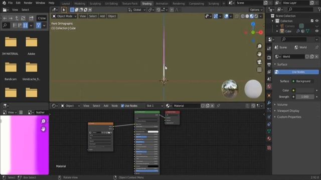Viewport: 321px width, 180px height.
Task: Toggle Use Nodes checkbox in node editor
Action: coord(122,105)
